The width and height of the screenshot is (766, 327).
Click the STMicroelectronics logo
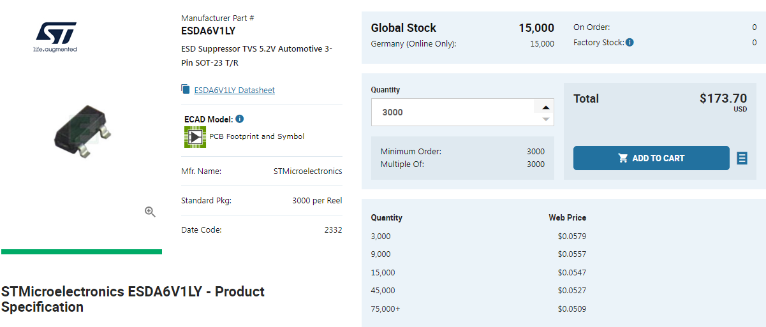[x=55, y=37]
